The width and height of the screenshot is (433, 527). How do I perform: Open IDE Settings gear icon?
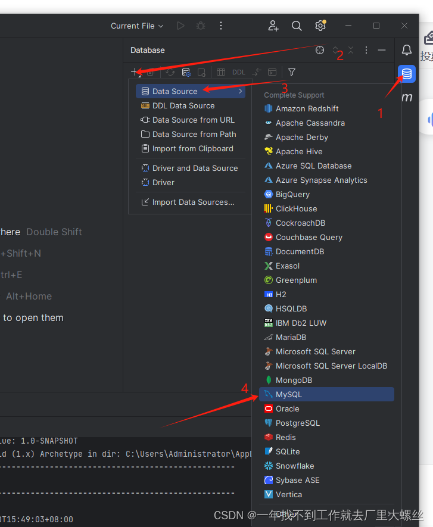(x=320, y=26)
